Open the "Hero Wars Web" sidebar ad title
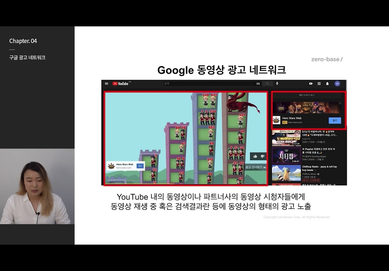This screenshot has height=271, width=389. click(292, 118)
